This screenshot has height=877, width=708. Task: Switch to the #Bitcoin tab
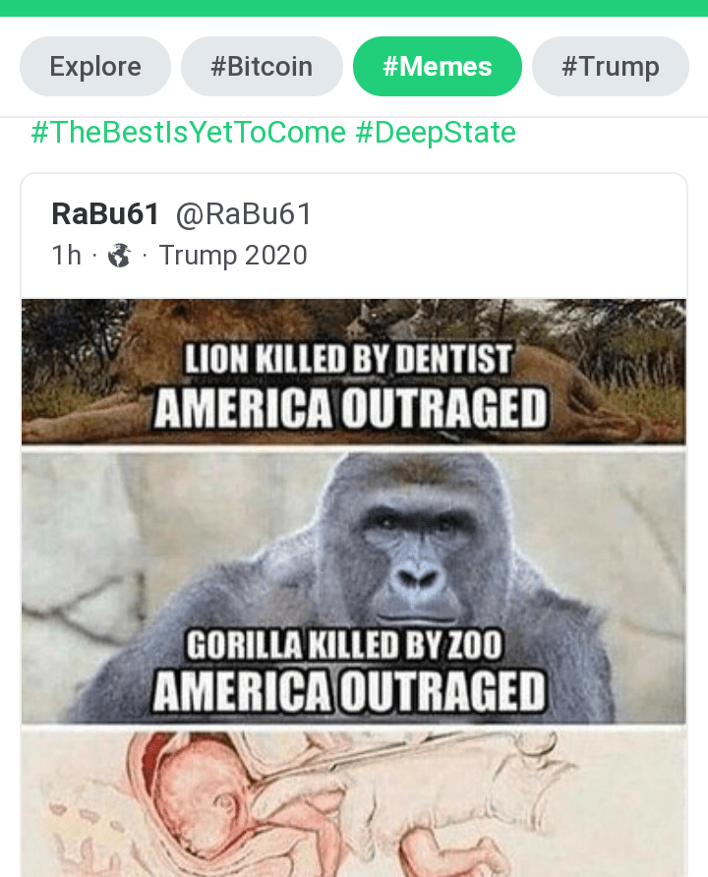click(x=262, y=67)
